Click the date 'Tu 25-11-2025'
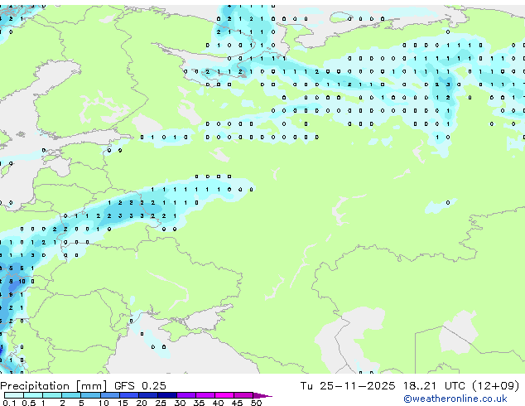 [348, 386]
